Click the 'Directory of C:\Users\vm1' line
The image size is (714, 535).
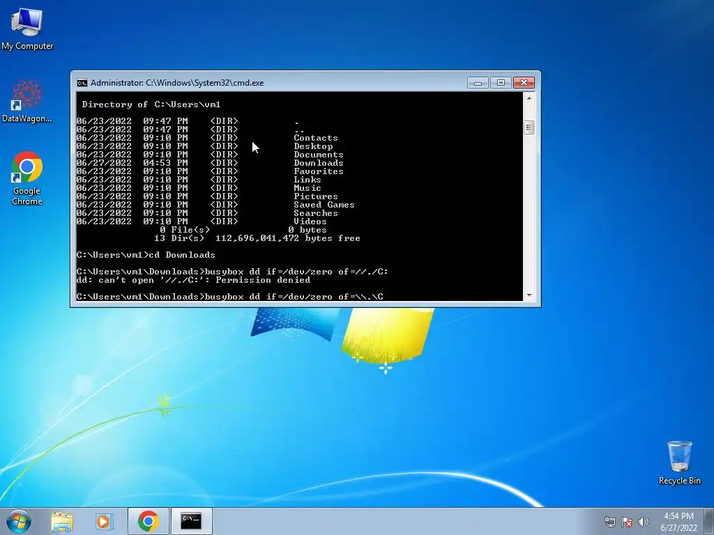[151, 104]
